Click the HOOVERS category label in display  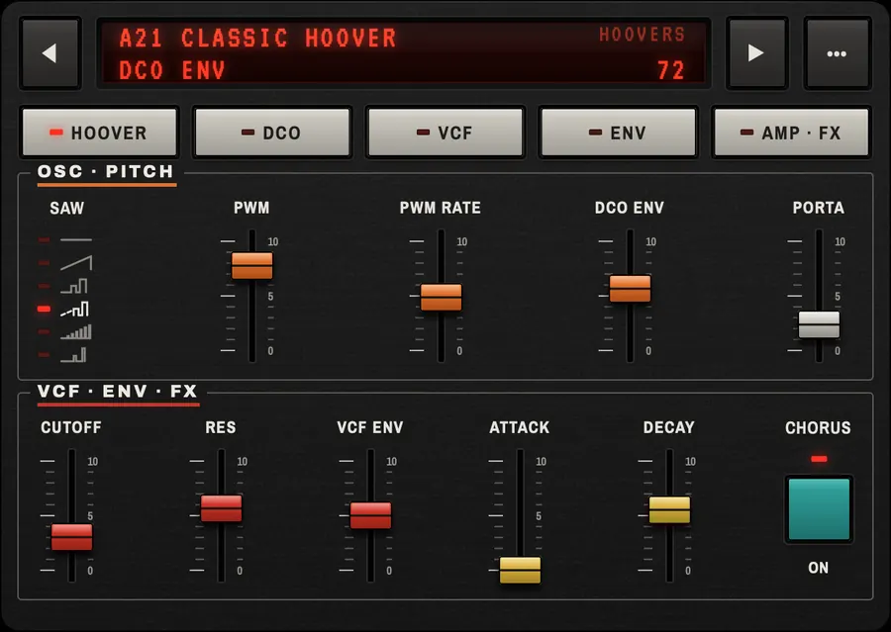(x=643, y=35)
